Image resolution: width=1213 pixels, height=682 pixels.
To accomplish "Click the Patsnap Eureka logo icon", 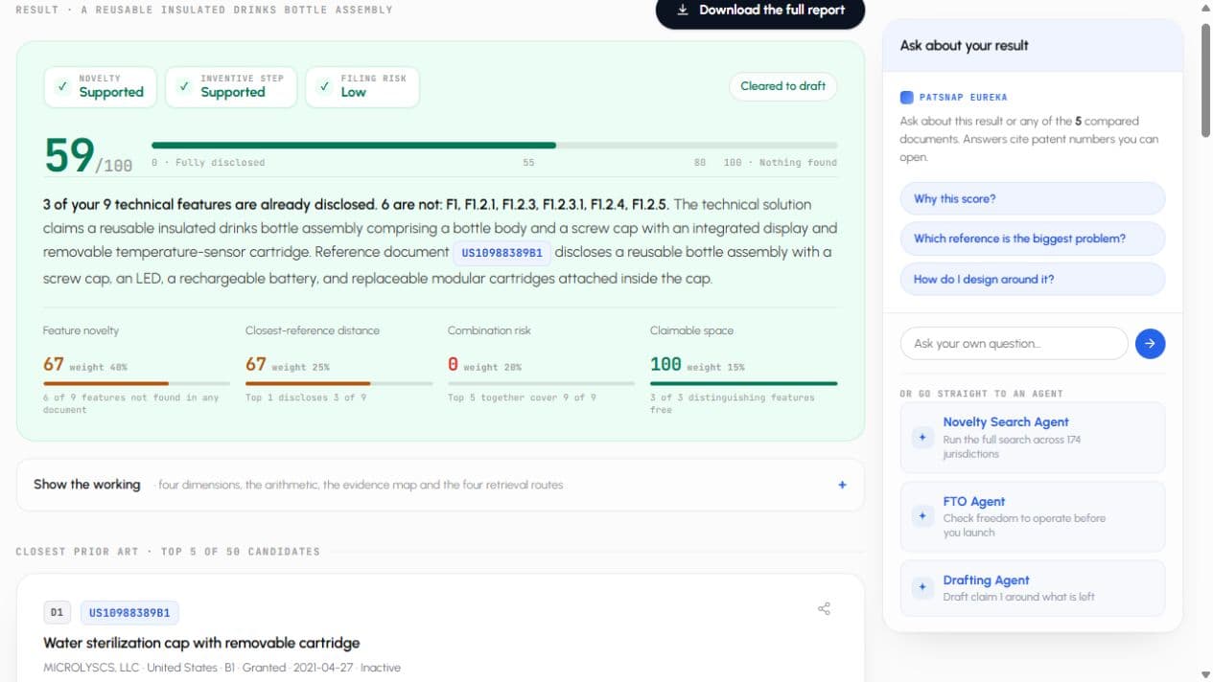I will [906, 98].
